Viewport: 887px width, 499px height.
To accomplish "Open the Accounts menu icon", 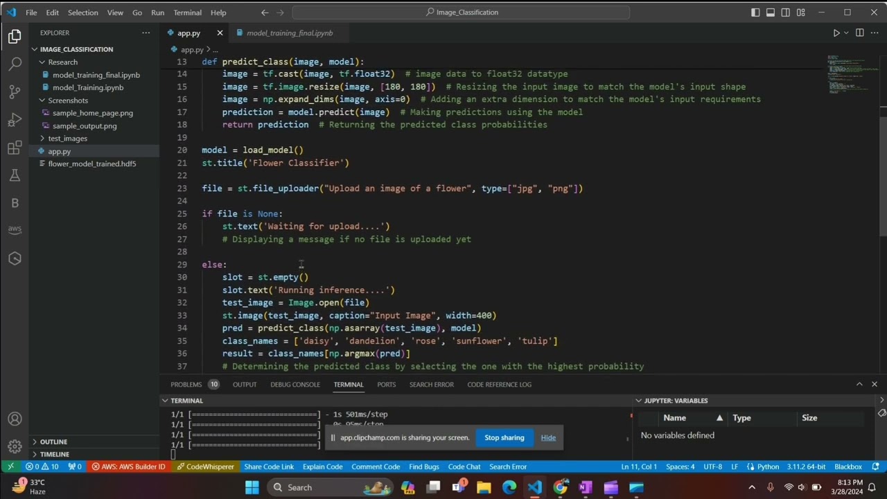I will click(x=15, y=419).
